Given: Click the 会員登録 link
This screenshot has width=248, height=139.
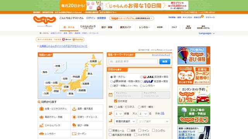Looking at the screenshot, I should click(x=102, y=18).
